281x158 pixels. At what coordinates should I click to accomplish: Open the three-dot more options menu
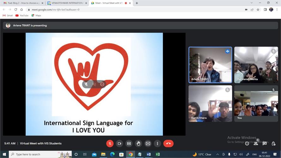(157, 143)
